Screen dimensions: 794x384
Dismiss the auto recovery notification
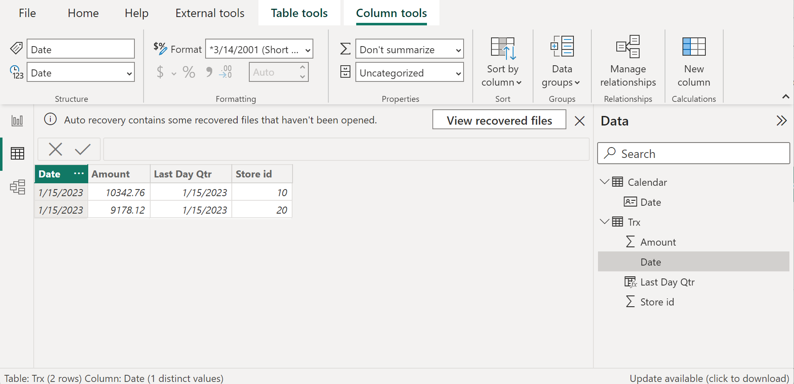coord(580,121)
